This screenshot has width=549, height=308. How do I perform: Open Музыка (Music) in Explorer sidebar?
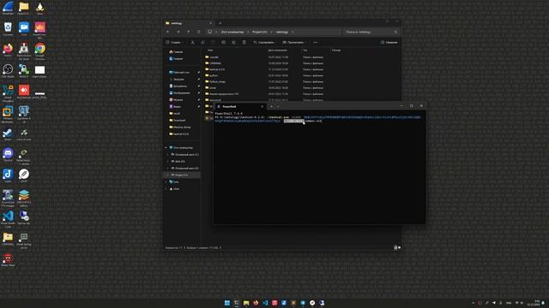[176, 99]
